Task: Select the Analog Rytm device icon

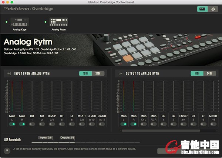Action: 58,22
